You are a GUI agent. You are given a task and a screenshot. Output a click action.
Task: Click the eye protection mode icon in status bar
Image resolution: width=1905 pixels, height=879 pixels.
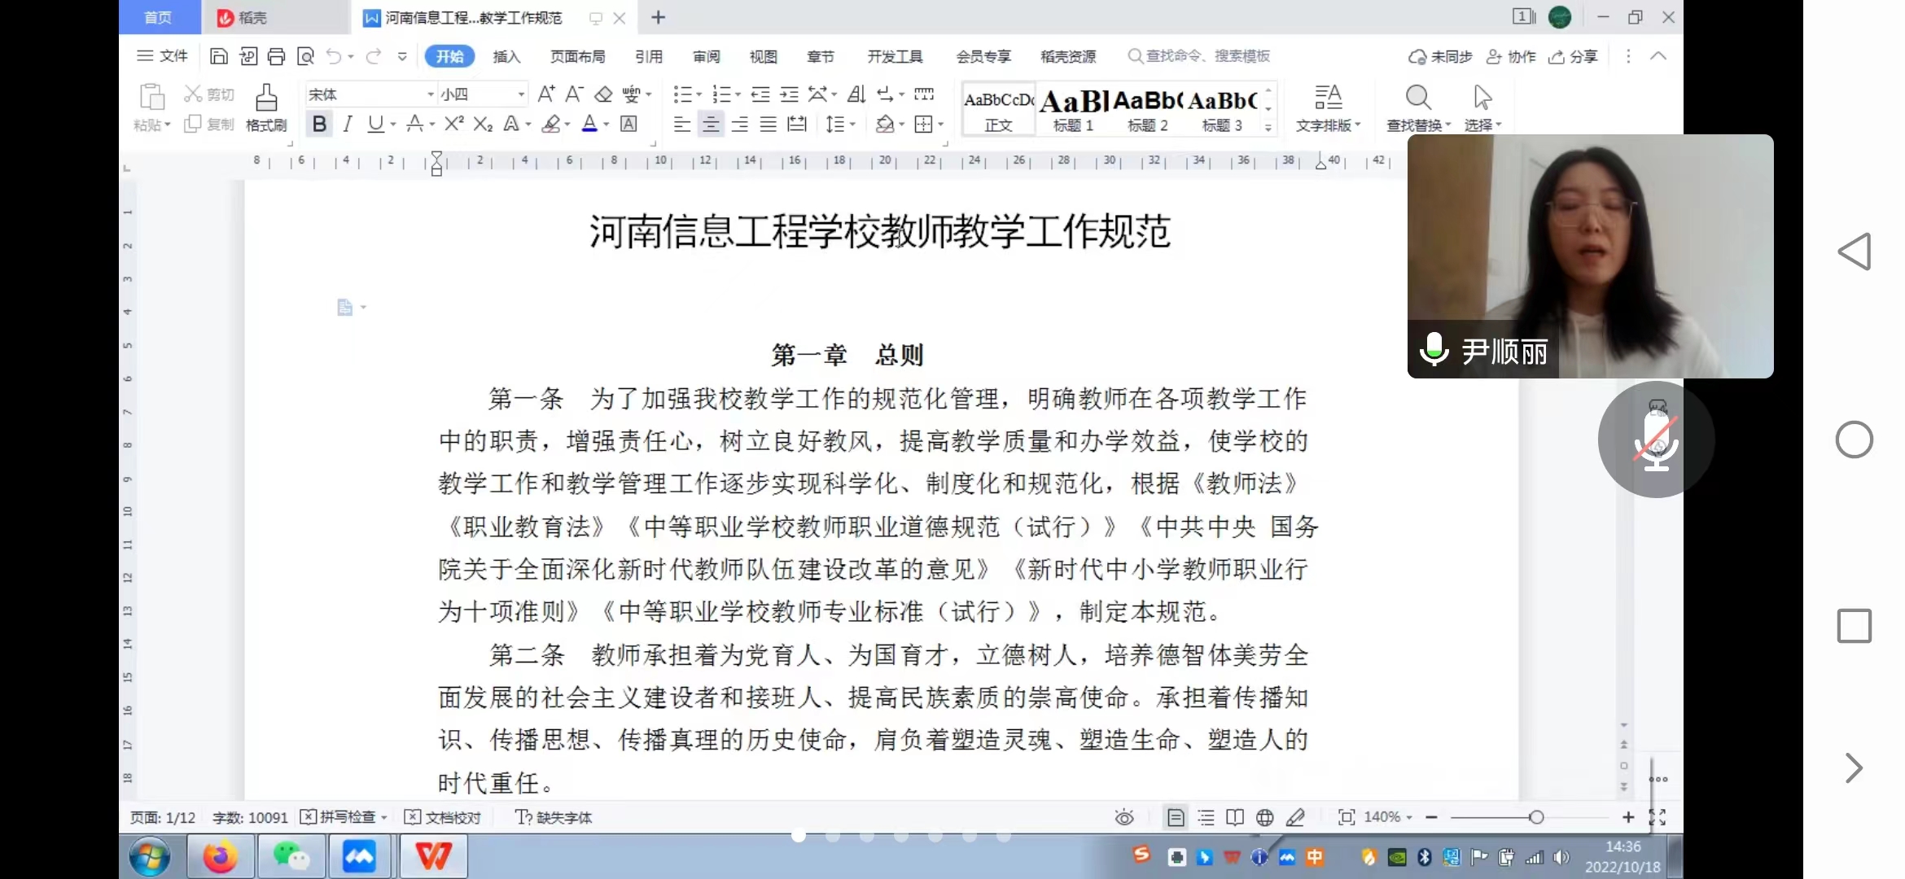(1124, 817)
